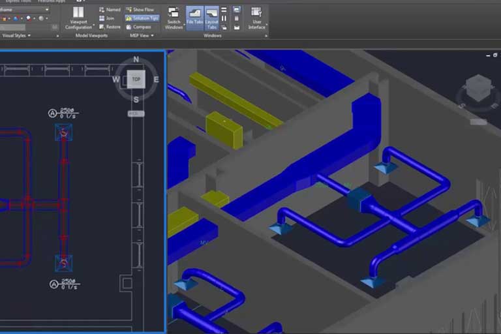Click the N direction on the compass
501x334 pixels.
coord(136,59)
